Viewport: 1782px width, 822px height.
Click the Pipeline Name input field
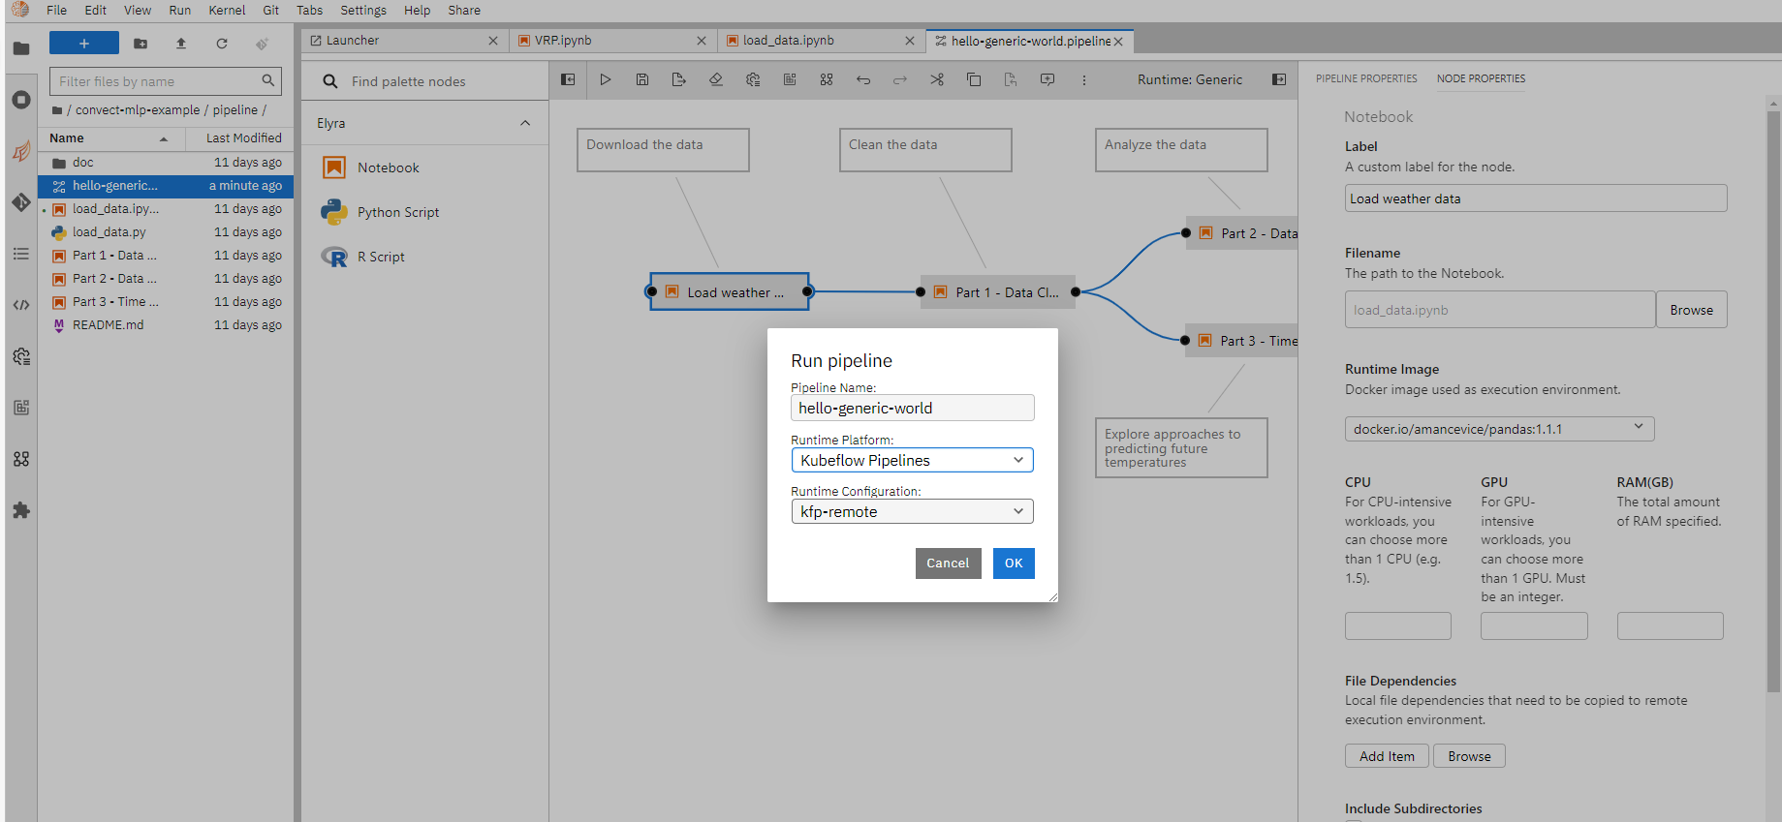(x=912, y=408)
